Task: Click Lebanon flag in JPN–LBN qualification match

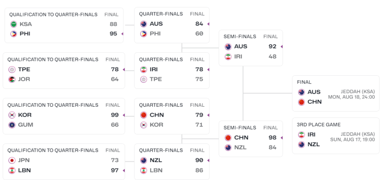Action: pos(12,170)
